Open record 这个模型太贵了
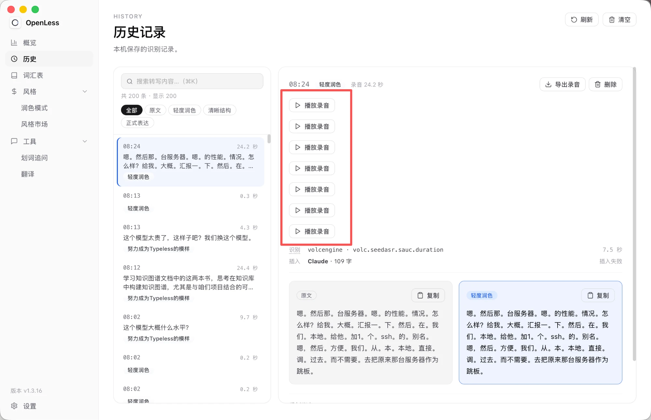The image size is (651, 420). tap(191, 238)
